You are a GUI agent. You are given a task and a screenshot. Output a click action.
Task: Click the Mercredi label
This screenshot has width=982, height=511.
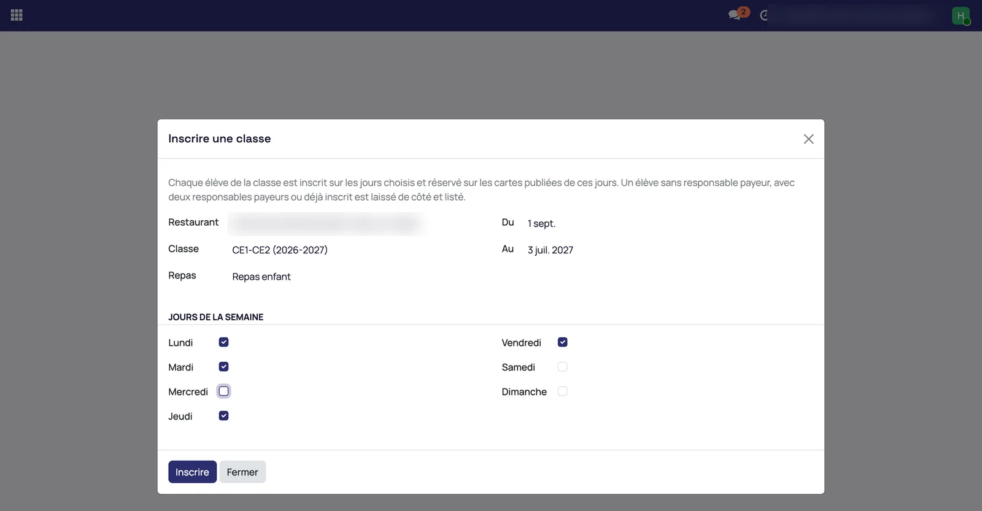click(188, 392)
